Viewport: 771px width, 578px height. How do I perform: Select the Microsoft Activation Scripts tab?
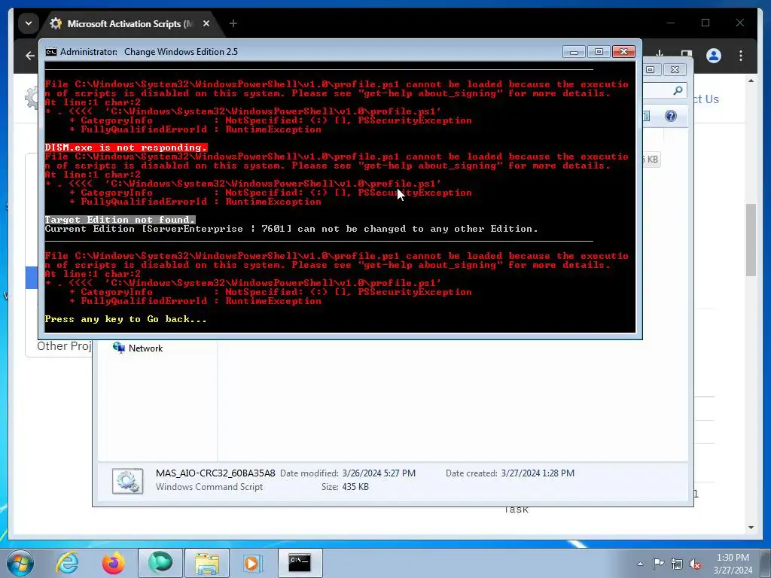130,23
